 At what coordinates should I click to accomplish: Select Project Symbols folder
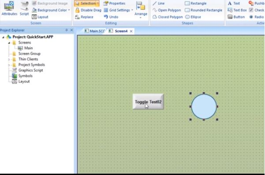[32, 65]
